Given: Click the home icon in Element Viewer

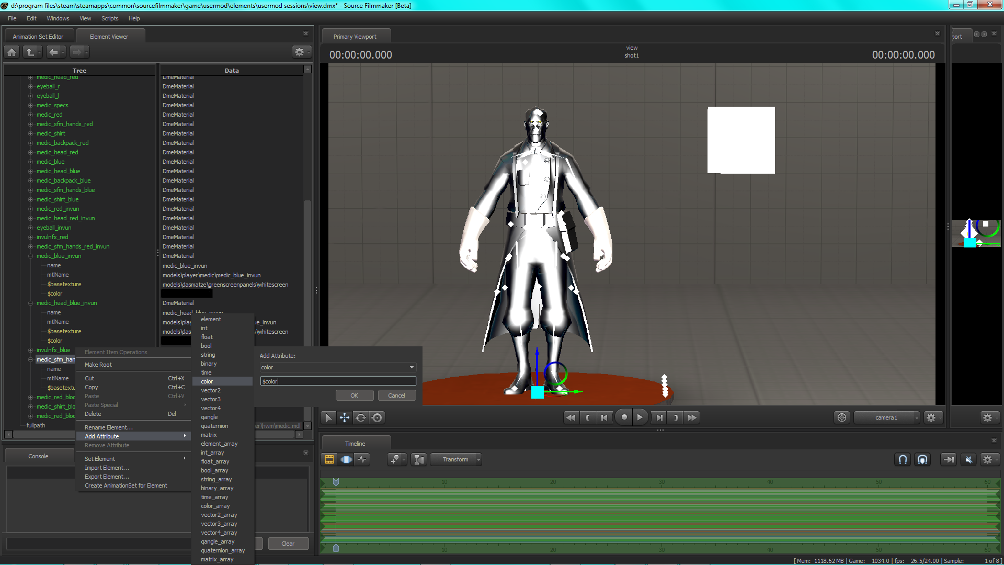Looking at the screenshot, I should (12, 52).
